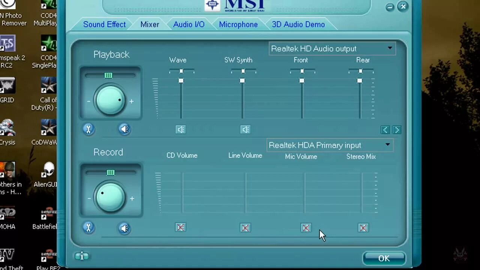Click the Stereo Mix label
The width and height of the screenshot is (480, 270).
tap(361, 157)
